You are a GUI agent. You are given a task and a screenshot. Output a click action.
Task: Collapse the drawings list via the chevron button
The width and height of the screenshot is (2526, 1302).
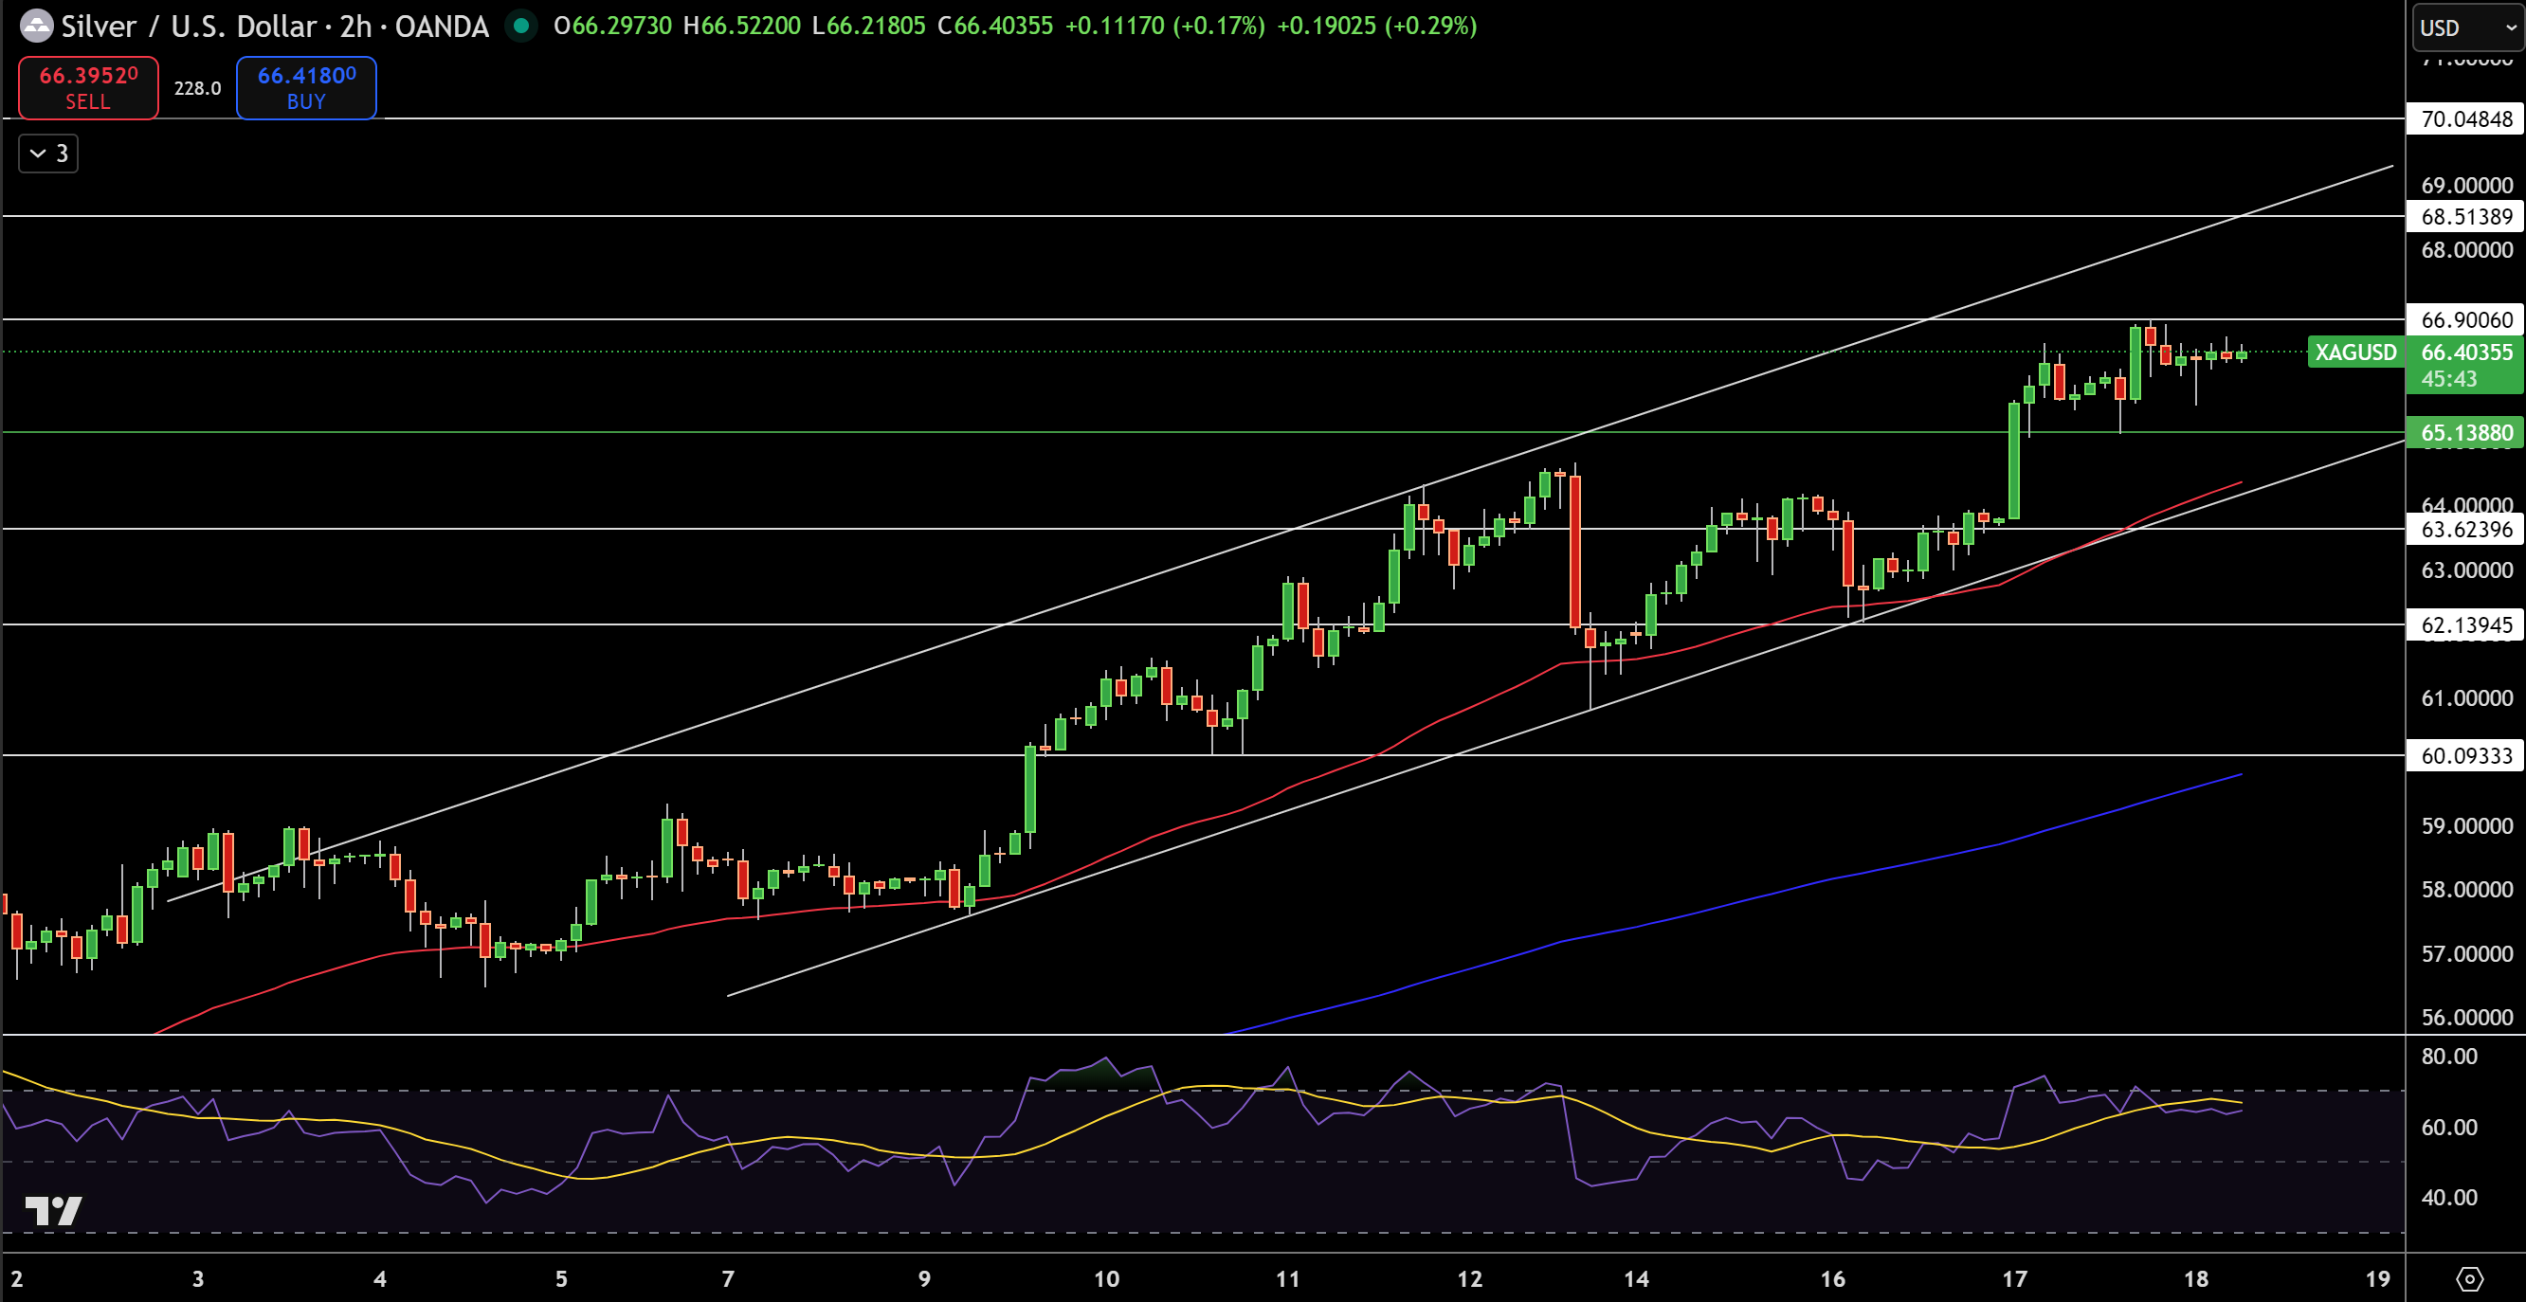[x=46, y=153]
